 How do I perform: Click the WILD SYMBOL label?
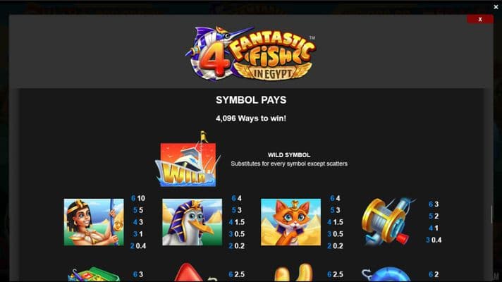[x=289, y=155]
